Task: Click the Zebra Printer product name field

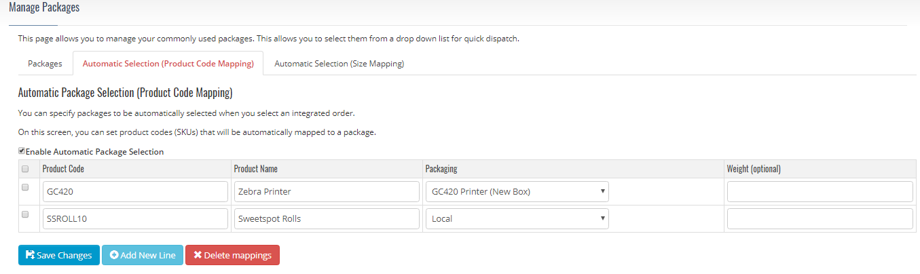Action: (326, 191)
